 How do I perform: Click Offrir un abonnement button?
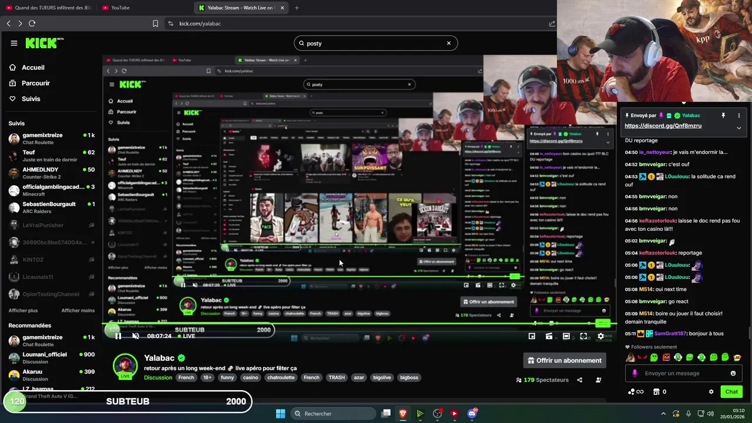[x=565, y=360]
